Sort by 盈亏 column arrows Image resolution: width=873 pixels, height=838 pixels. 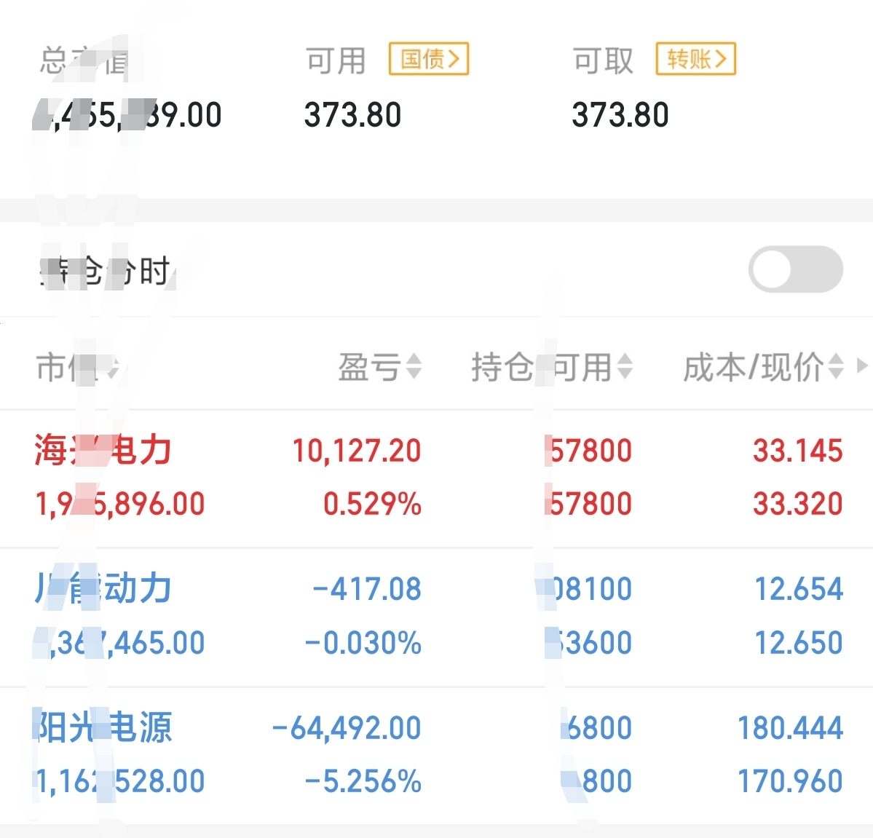coord(414,366)
